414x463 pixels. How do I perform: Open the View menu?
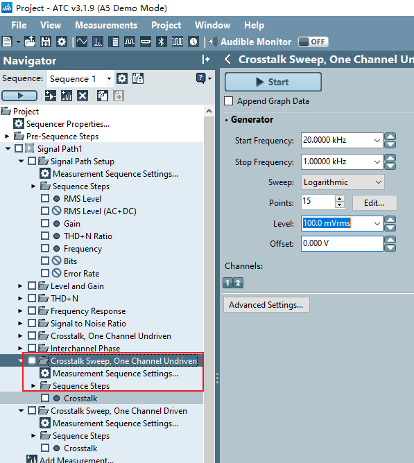[x=51, y=25]
